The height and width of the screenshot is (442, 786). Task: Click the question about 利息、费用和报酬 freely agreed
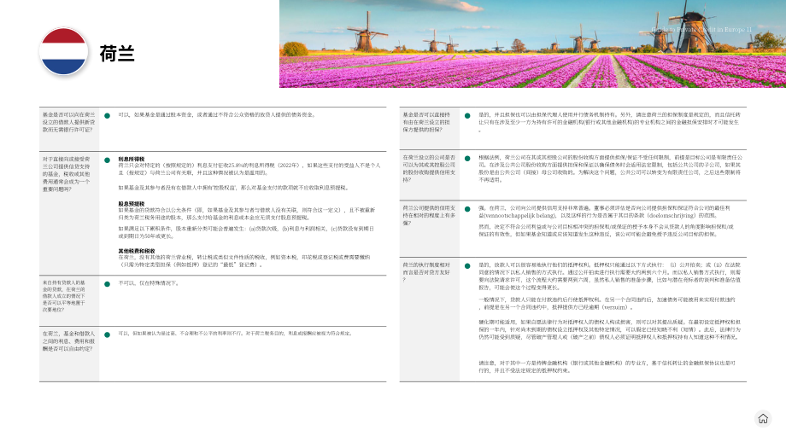[x=68, y=340]
